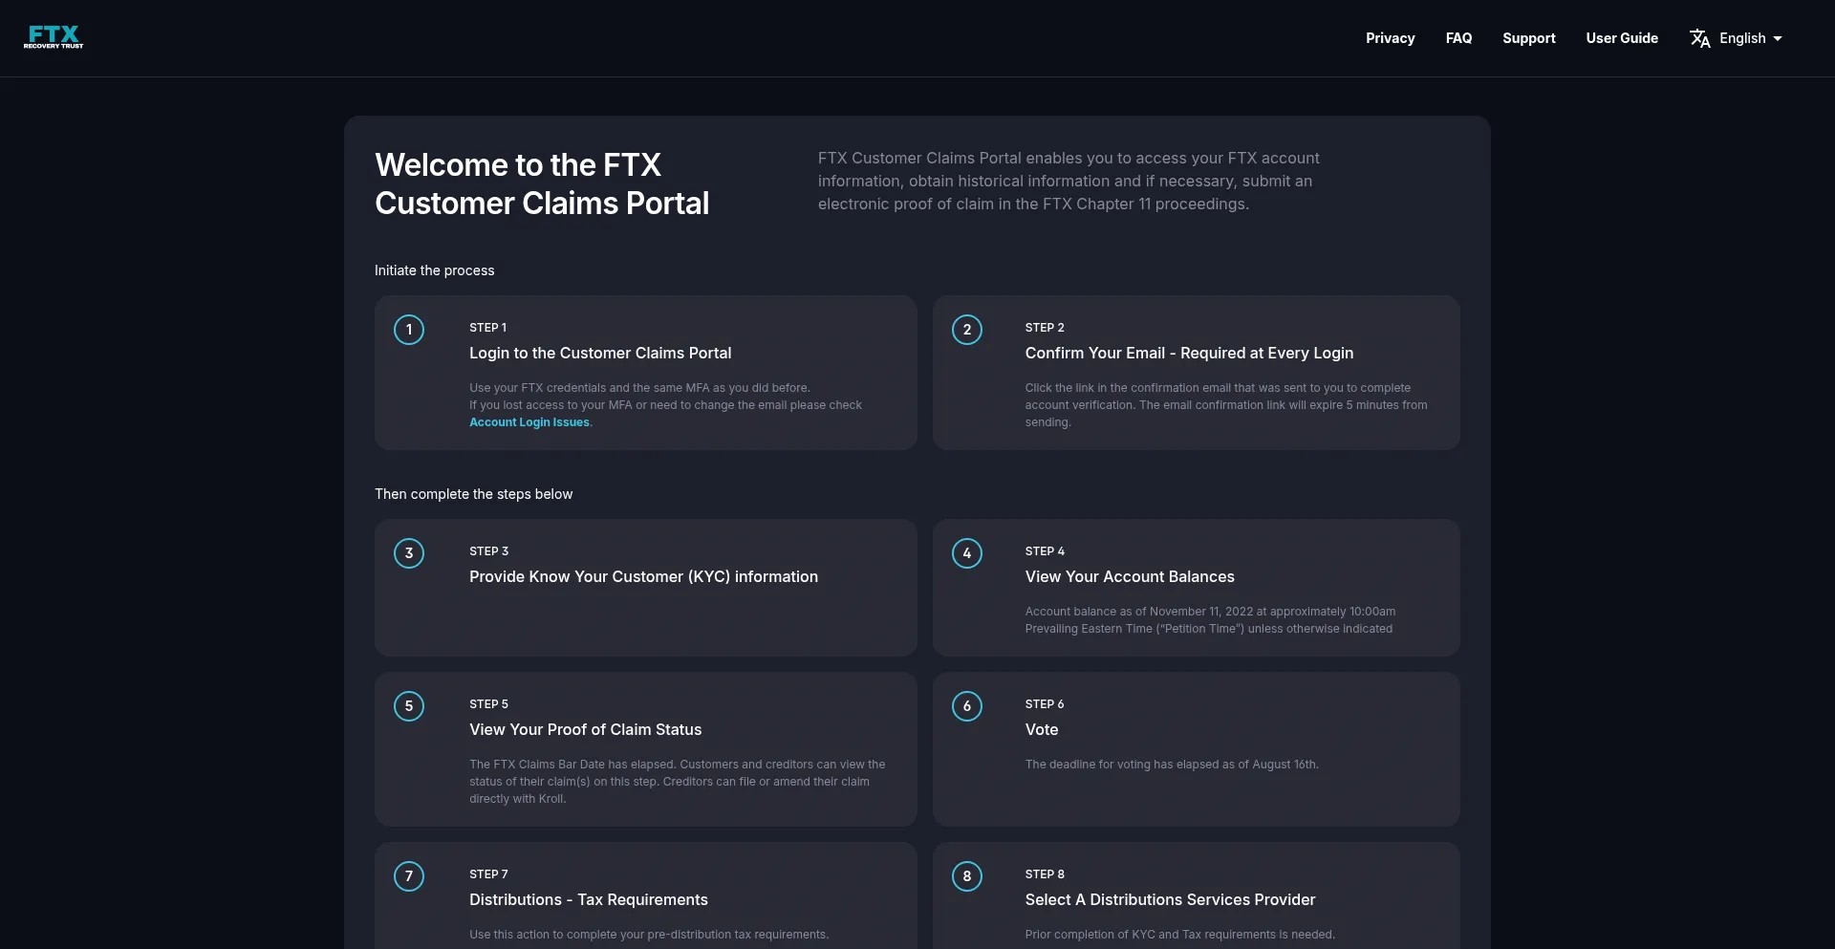Click the step 6 circle icon
The image size is (1835, 949).
pyautogui.click(x=967, y=706)
